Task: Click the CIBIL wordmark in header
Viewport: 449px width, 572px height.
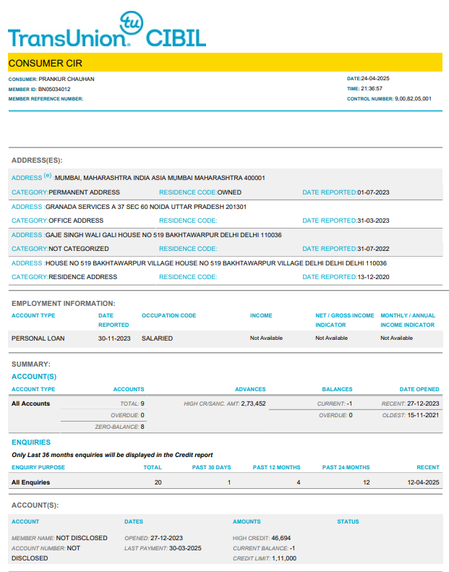Action: click(176, 38)
